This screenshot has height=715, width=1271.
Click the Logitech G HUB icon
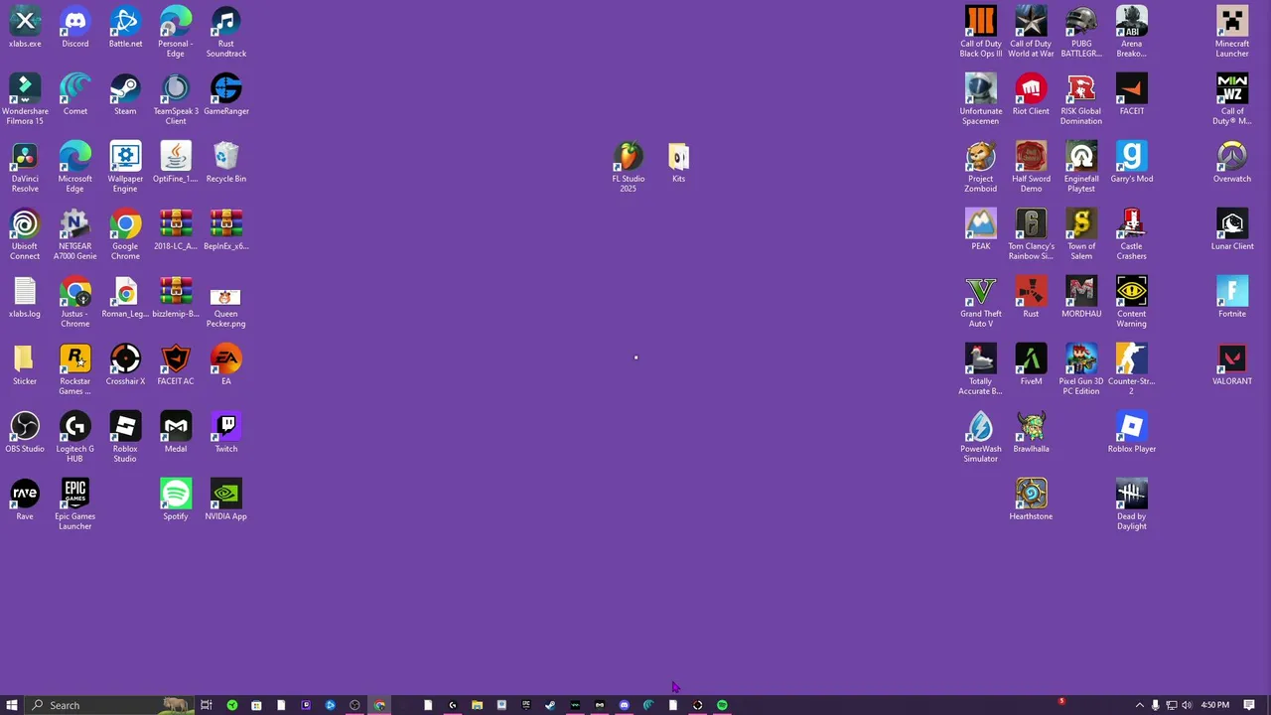(x=75, y=437)
